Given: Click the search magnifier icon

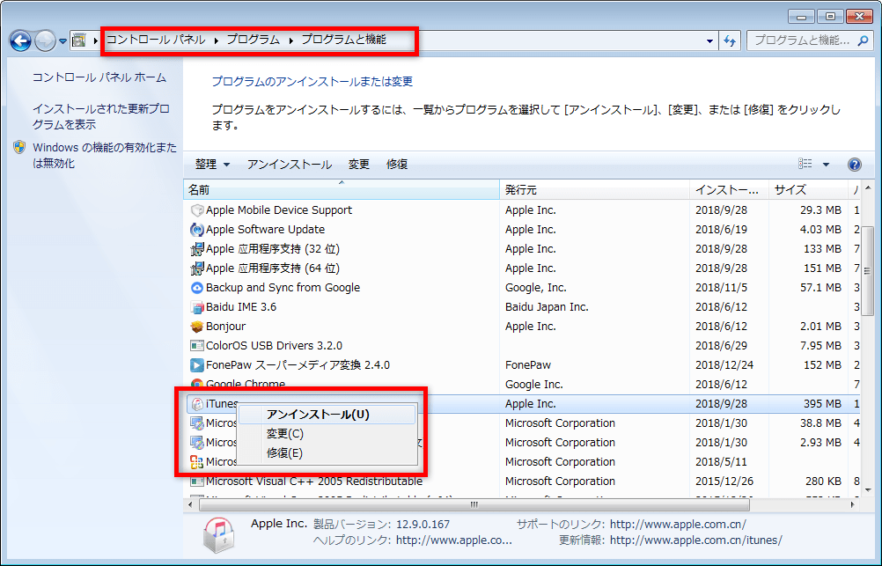Looking at the screenshot, I should point(864,40).
